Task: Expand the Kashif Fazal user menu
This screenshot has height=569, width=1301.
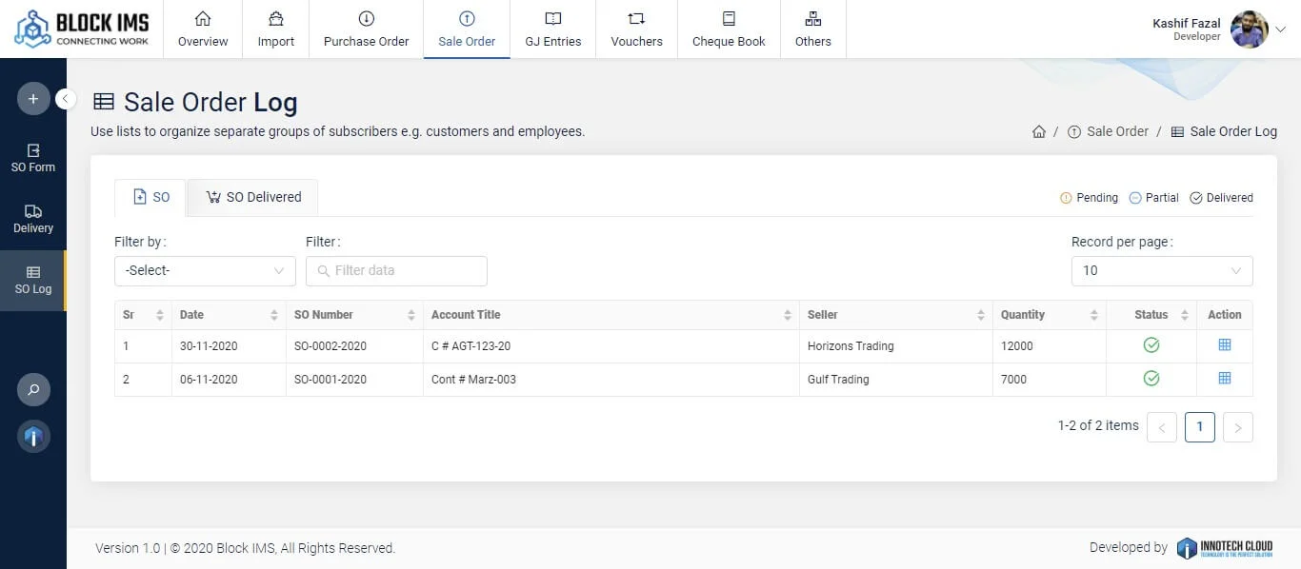Action: pos(1279,29)
